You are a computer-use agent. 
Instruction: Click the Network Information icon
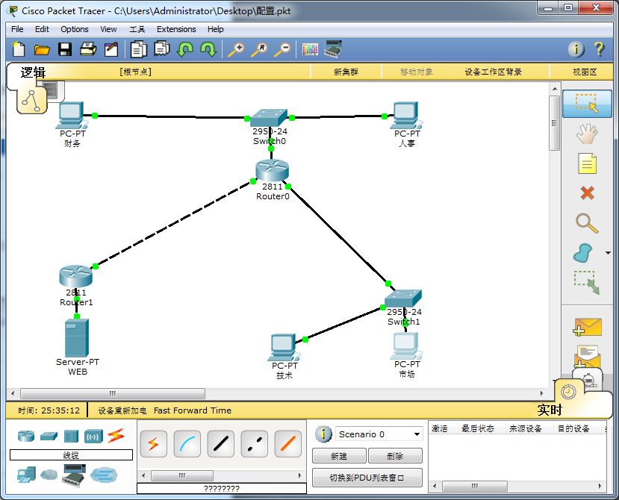pos(576,49)
